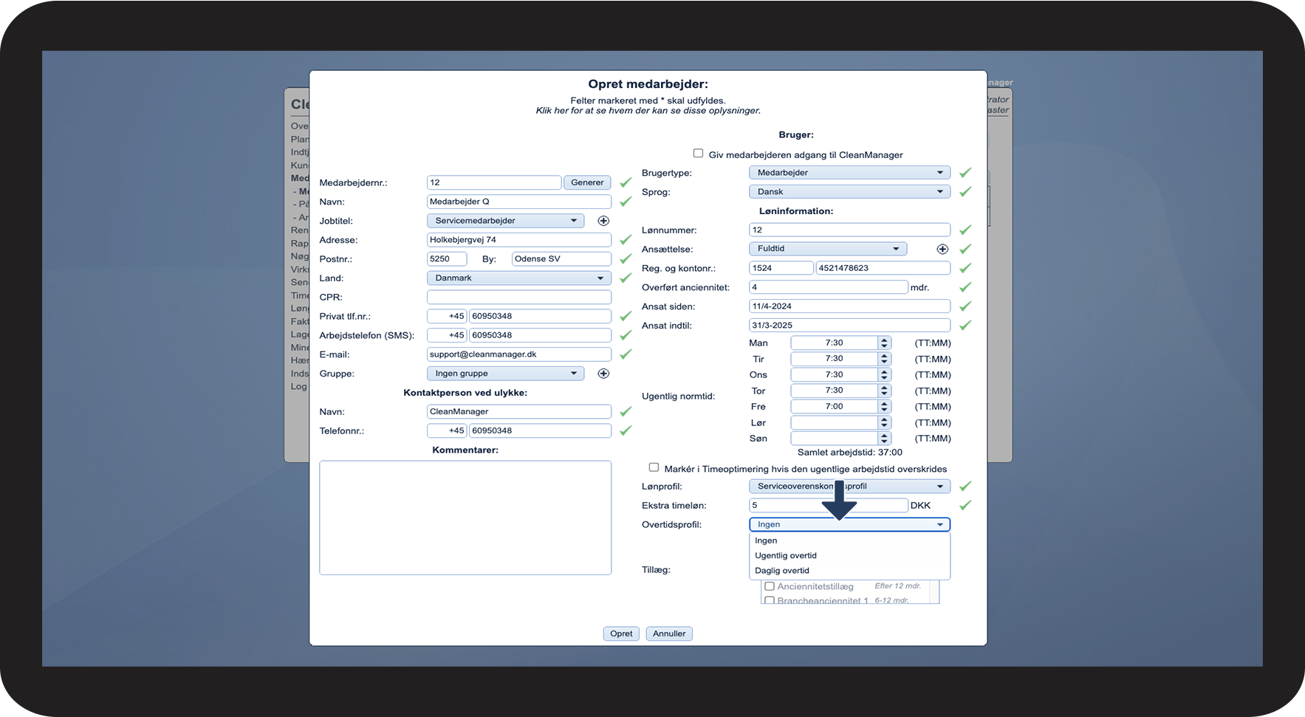
Task: Click the Tir hours field
Action: (x=835, y=359)
